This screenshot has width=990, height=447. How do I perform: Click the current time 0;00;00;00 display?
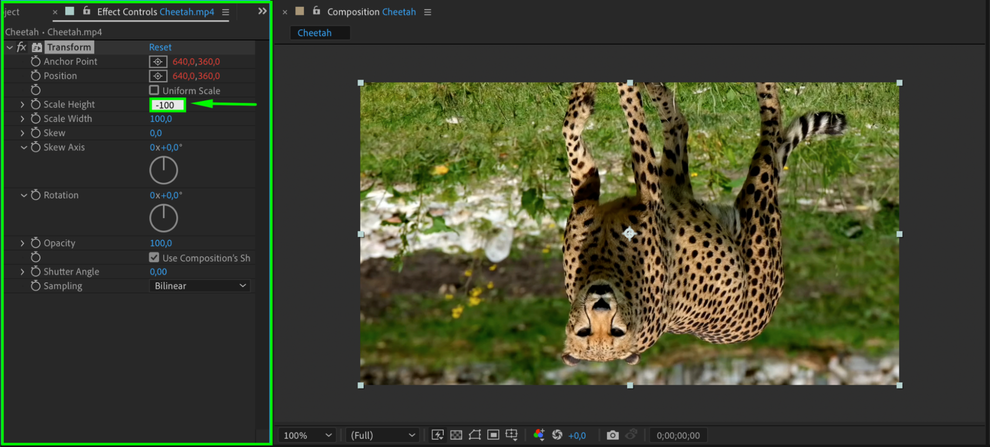click(678, 435)
